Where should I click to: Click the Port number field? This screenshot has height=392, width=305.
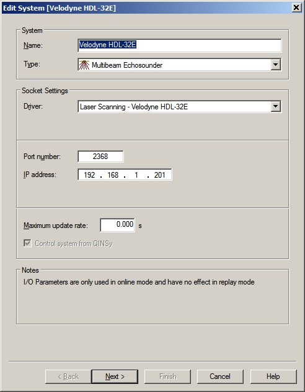click(100, 157)
